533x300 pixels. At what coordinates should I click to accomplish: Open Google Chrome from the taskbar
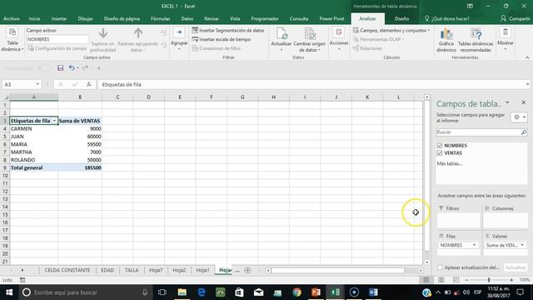coord(296,292)
